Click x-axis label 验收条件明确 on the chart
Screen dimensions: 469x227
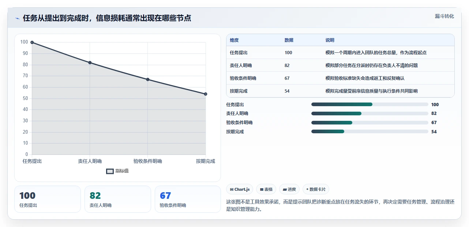click(148, 161)
